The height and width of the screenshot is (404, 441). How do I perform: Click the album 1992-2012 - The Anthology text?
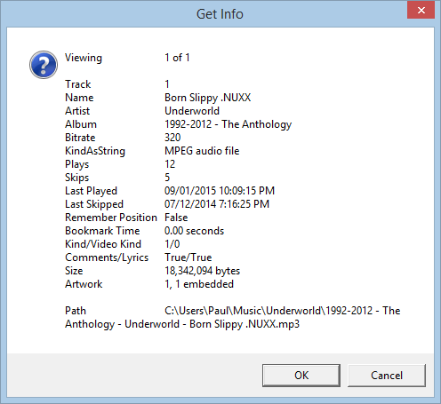click(x=228, y=124)
